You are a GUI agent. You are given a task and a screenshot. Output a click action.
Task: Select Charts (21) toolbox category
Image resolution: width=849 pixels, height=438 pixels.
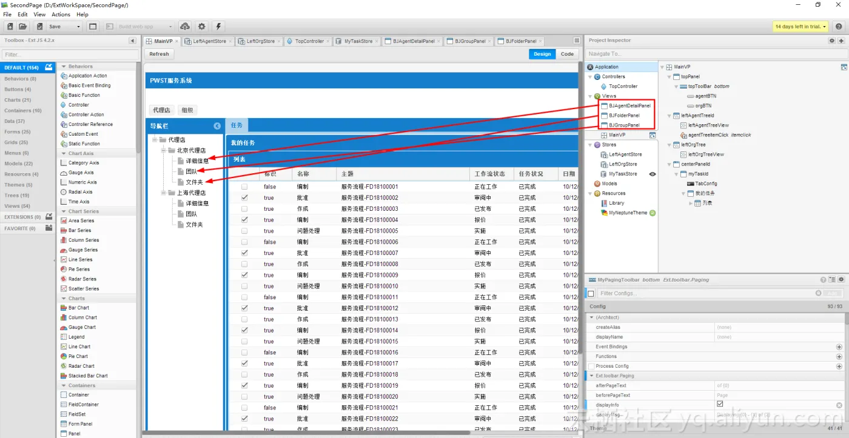pyautogui.click(x=18, y=100)
